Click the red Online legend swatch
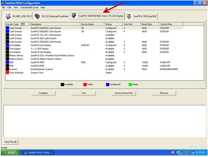 coord(85,84)
